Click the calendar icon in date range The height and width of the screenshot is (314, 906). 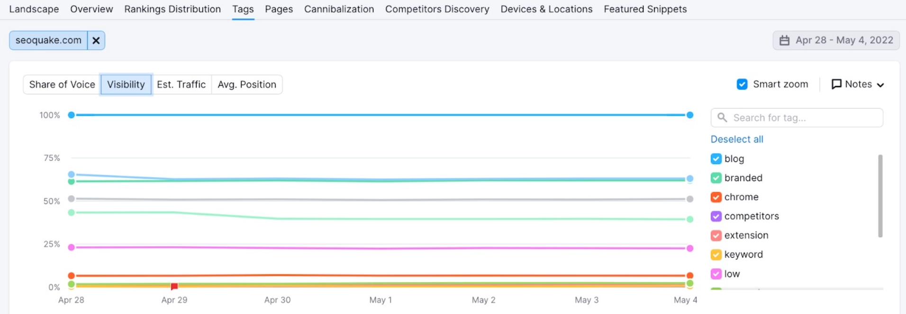(784, 41)
